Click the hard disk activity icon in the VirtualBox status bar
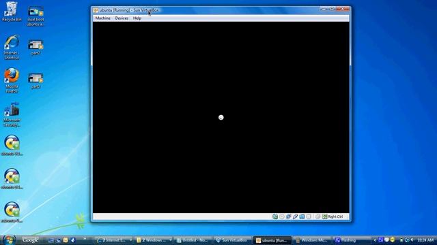The height and width of the screenshot is (245, 437). pyautogui.click(x=275, y=216)
